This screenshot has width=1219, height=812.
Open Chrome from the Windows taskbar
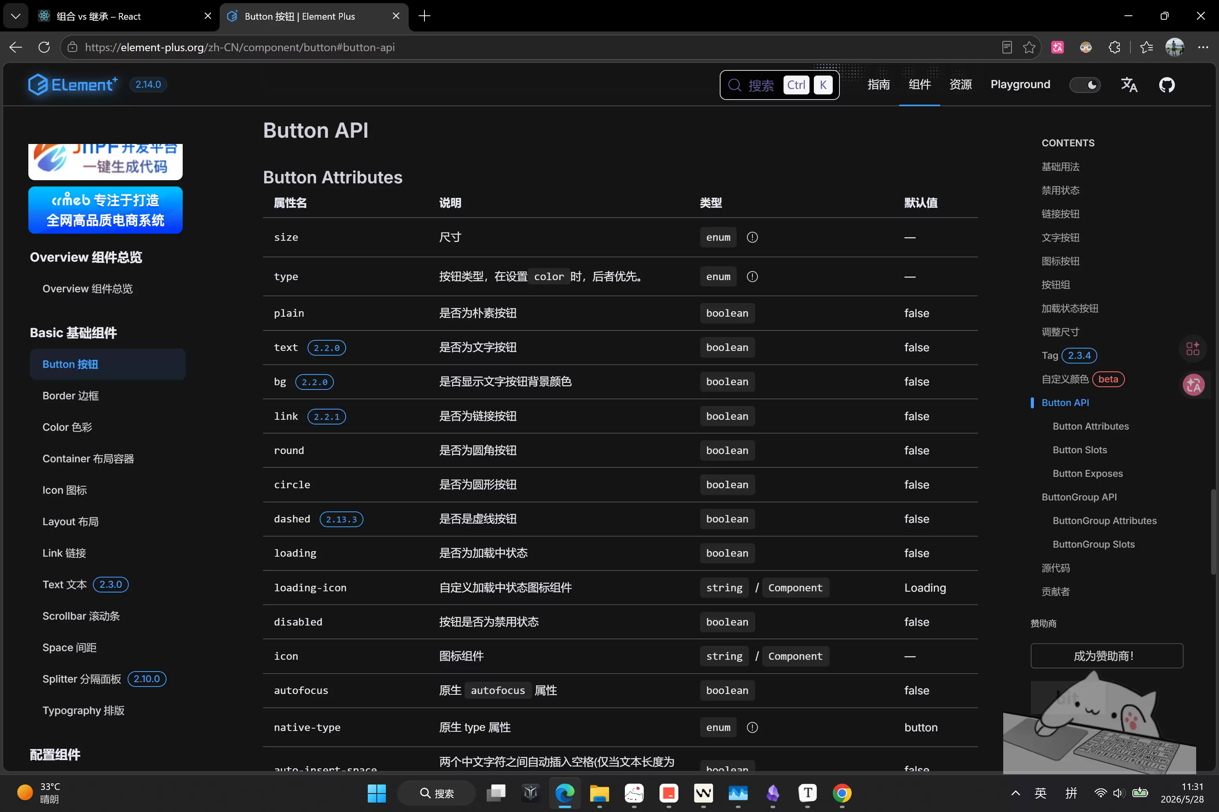pos(842,793)
